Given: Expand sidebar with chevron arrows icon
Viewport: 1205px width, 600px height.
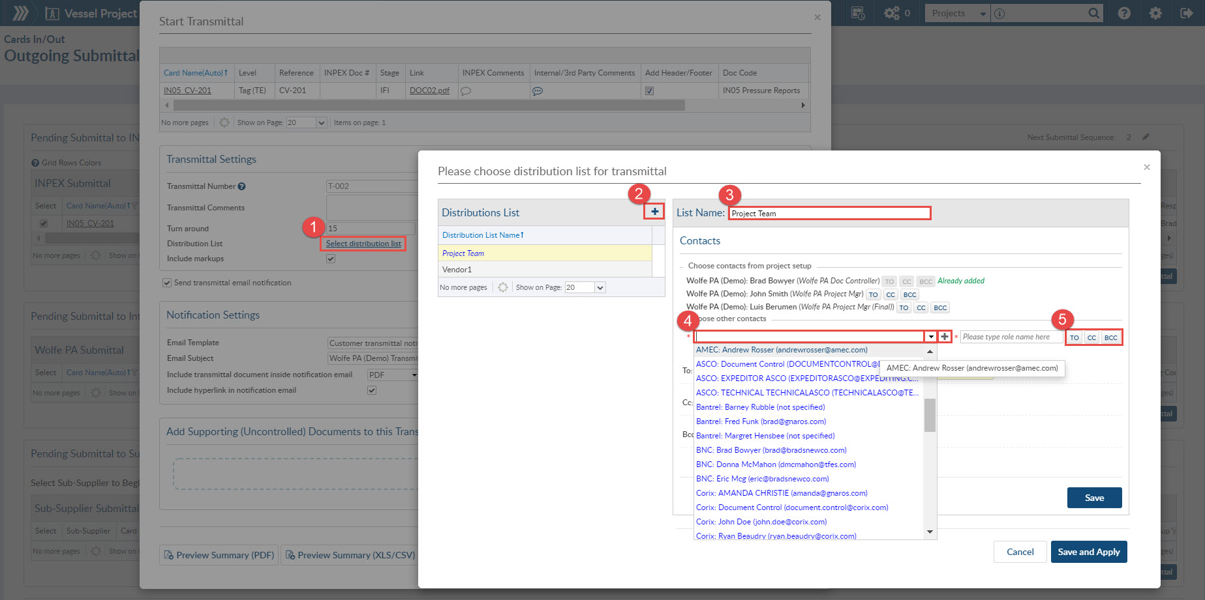Looking at the screenshot, I should point(21,13).
